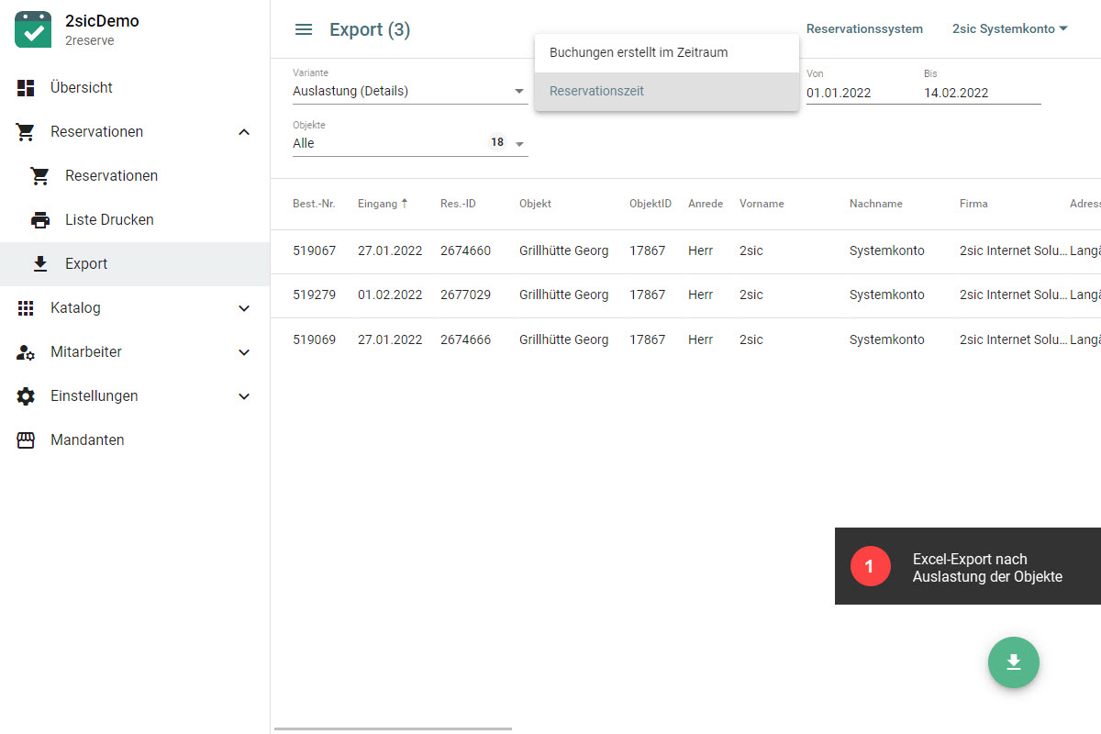Expand the Katalog section chevron
Viewport: 1101px width, 734px height.
244,308
